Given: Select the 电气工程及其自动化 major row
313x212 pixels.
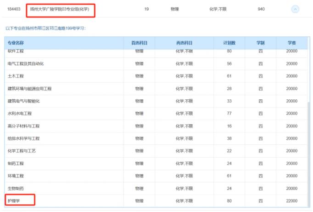Looking at the screenshot, I should tap(156, 64).
